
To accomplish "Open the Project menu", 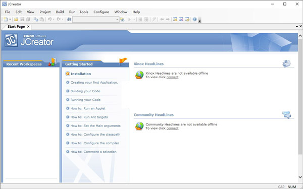I will tap(45, 12).
